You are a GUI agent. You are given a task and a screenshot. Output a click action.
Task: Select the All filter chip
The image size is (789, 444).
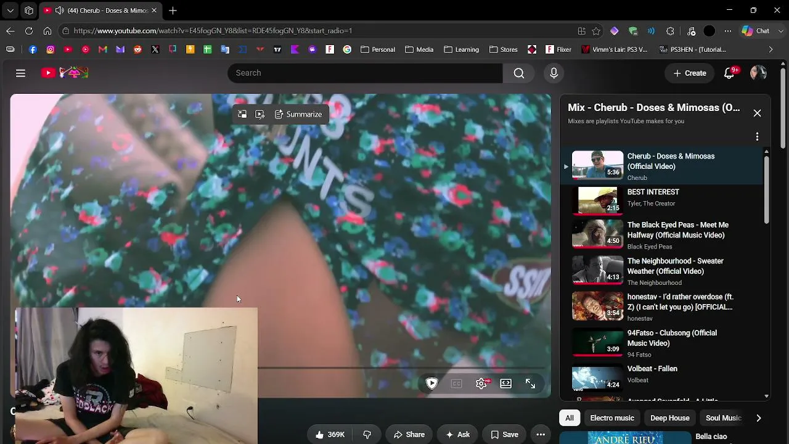click(x=570, y=418)
